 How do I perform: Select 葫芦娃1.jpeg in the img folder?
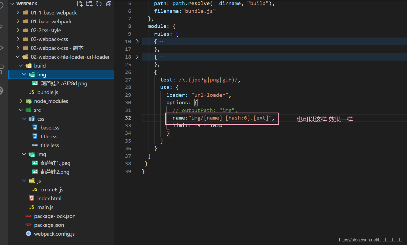(x=55, y=163)
